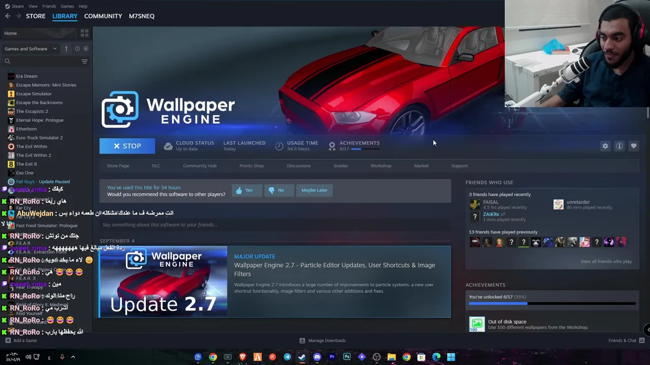
Task: Click View all friends who play
Action: [606, 262]
